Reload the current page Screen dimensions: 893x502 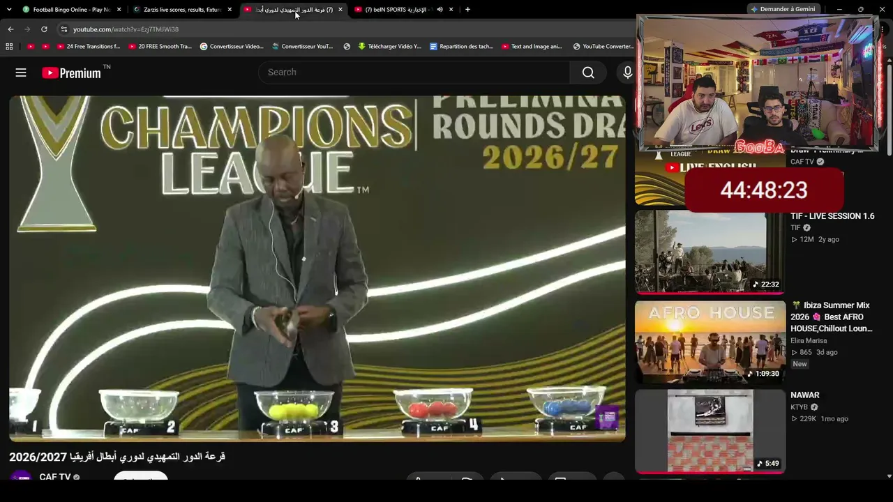44,29
